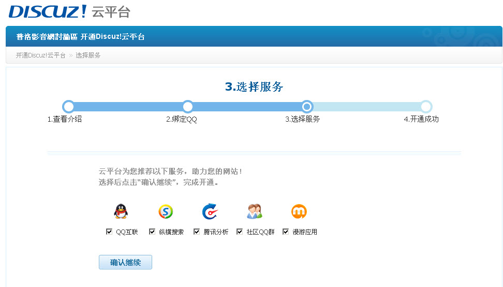
Task: Click the 1.查看介绍 step label
Action: click(x=65, y=119)
